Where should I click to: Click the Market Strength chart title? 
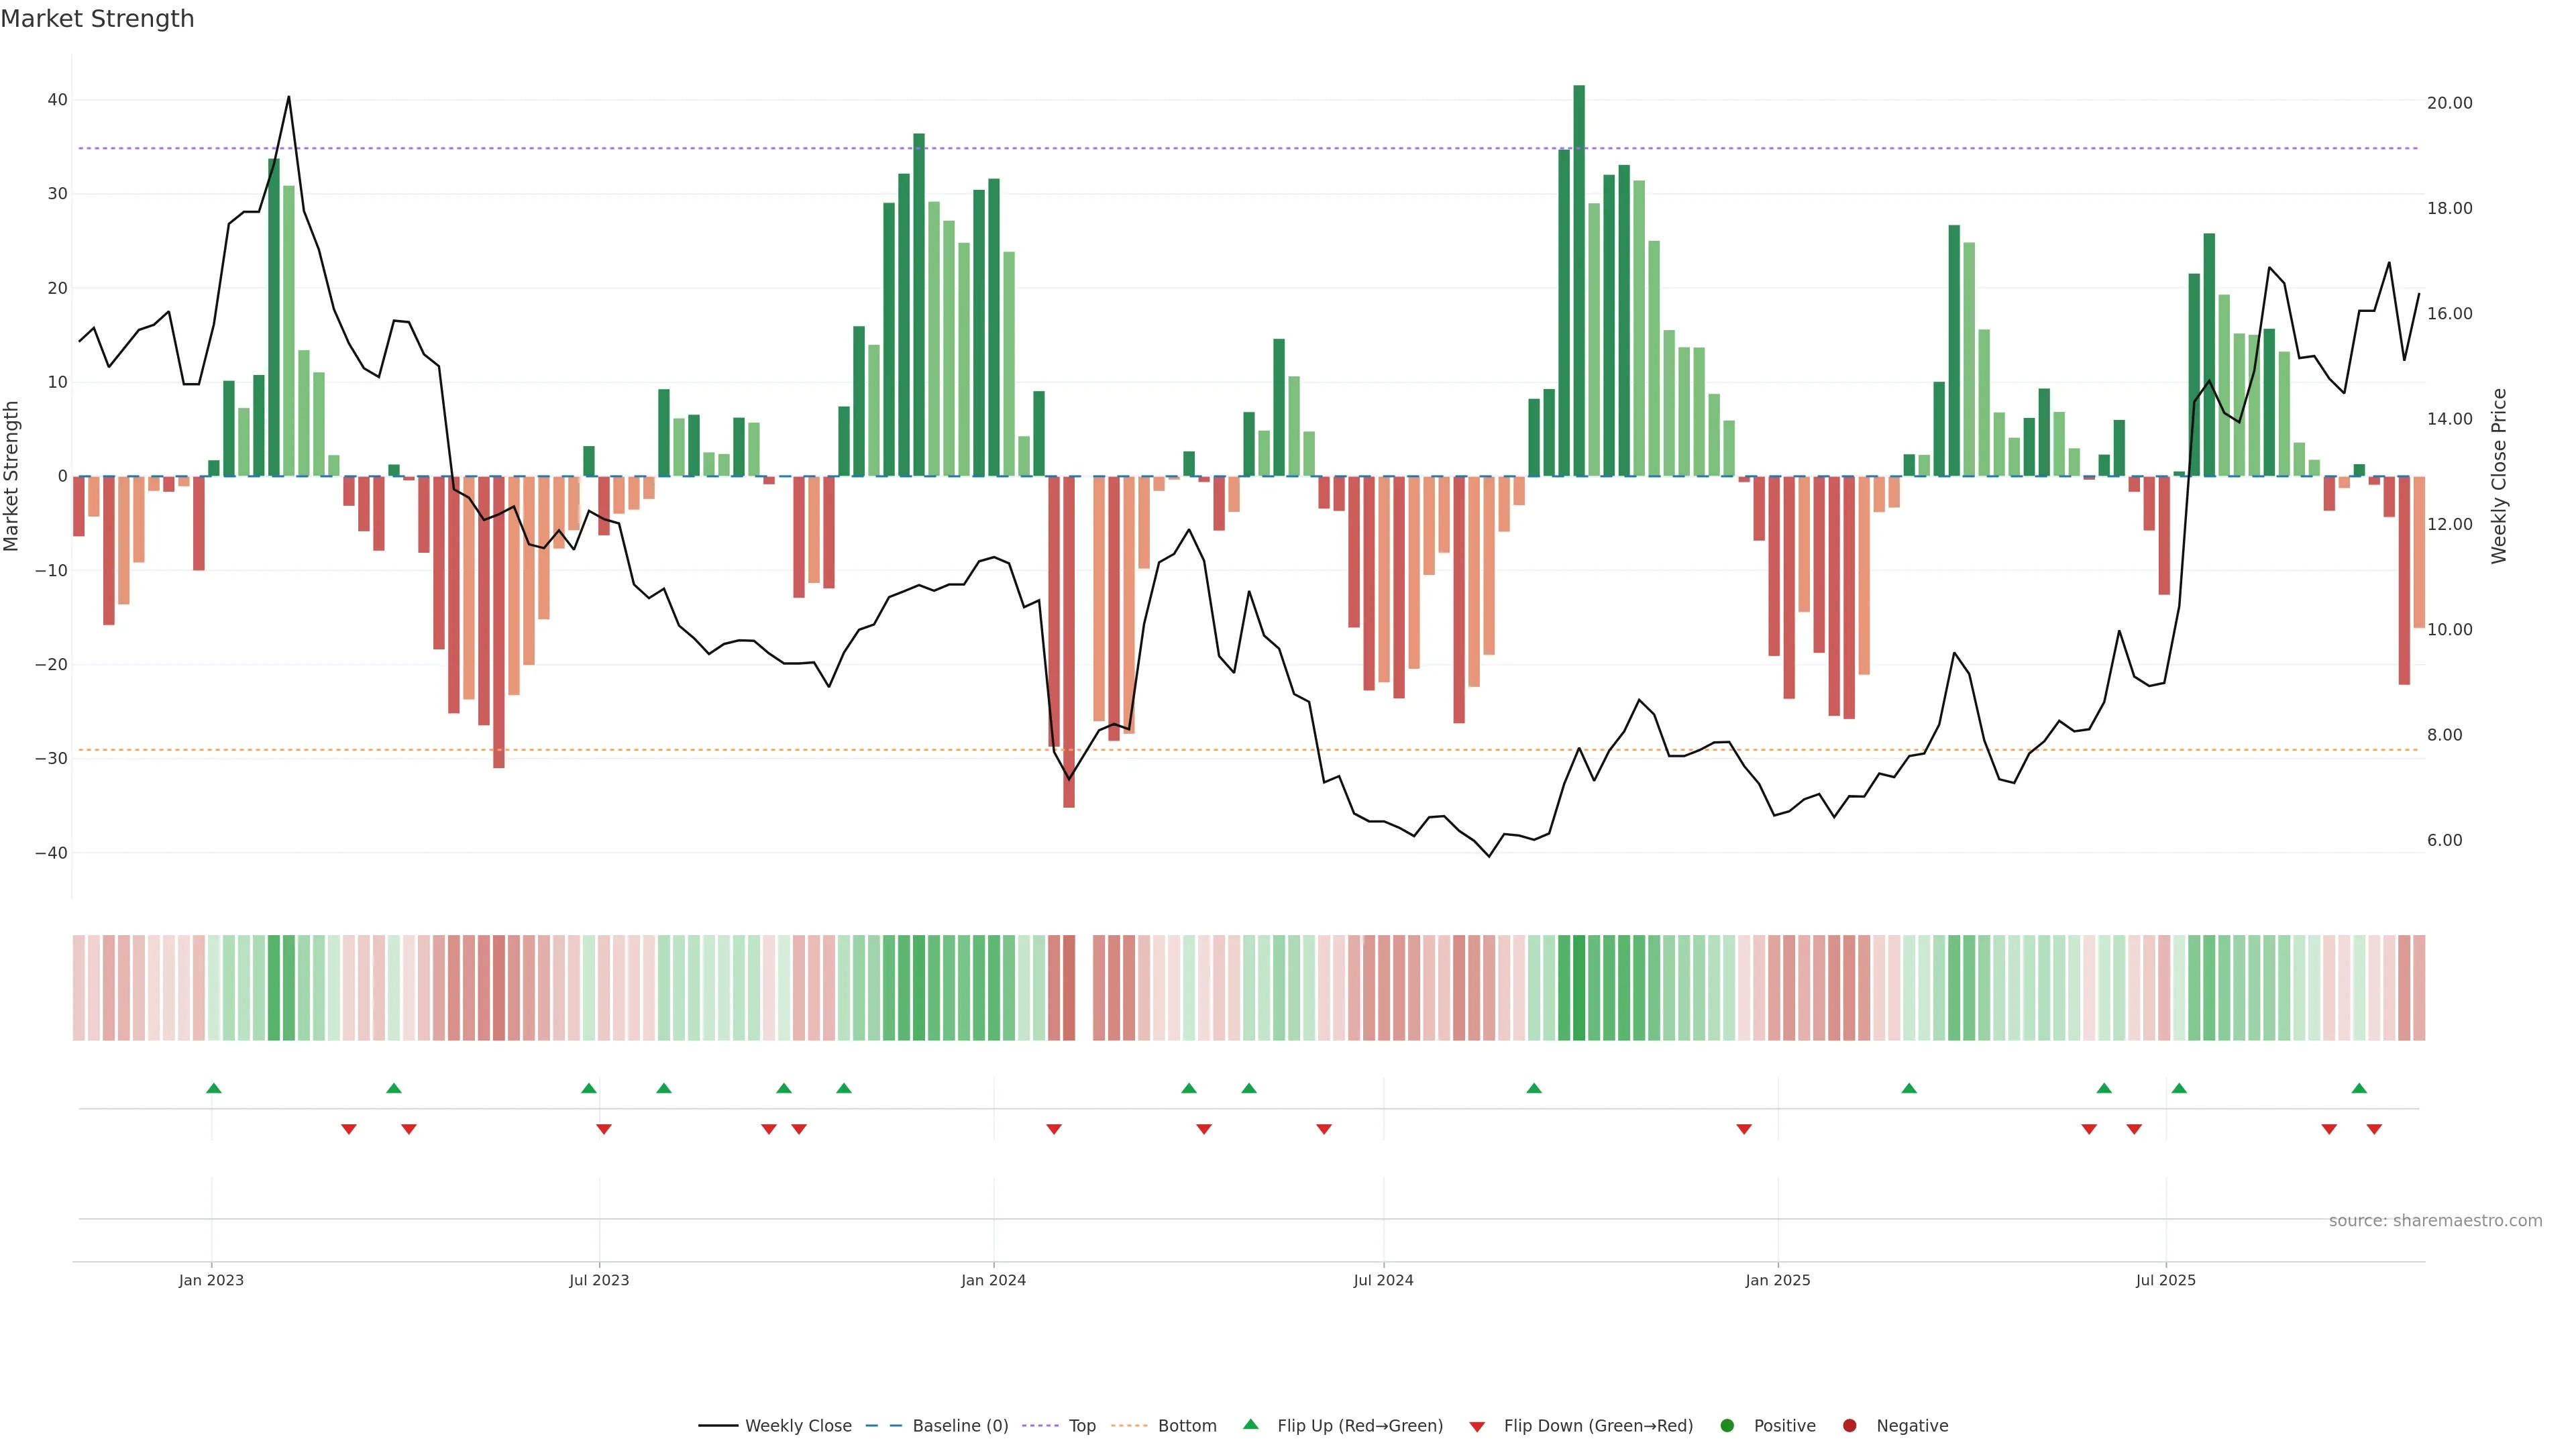97,19
